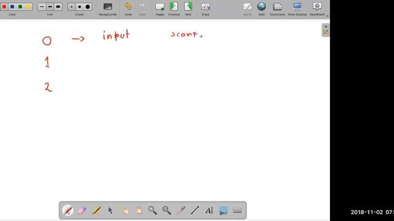
Task: Select the Draw lines tool
Action: click(x=195, y=210)
